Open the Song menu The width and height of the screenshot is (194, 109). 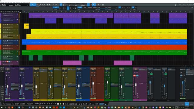(5, 2)
